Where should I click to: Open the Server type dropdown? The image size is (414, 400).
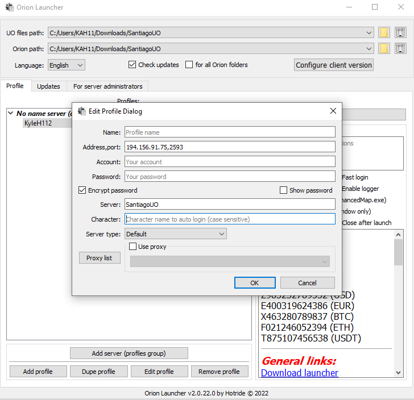coord(175,234)
